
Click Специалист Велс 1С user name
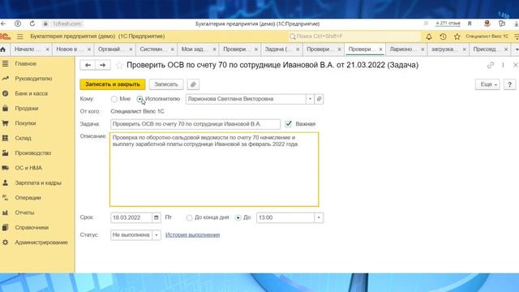click(x=487, y=36)
